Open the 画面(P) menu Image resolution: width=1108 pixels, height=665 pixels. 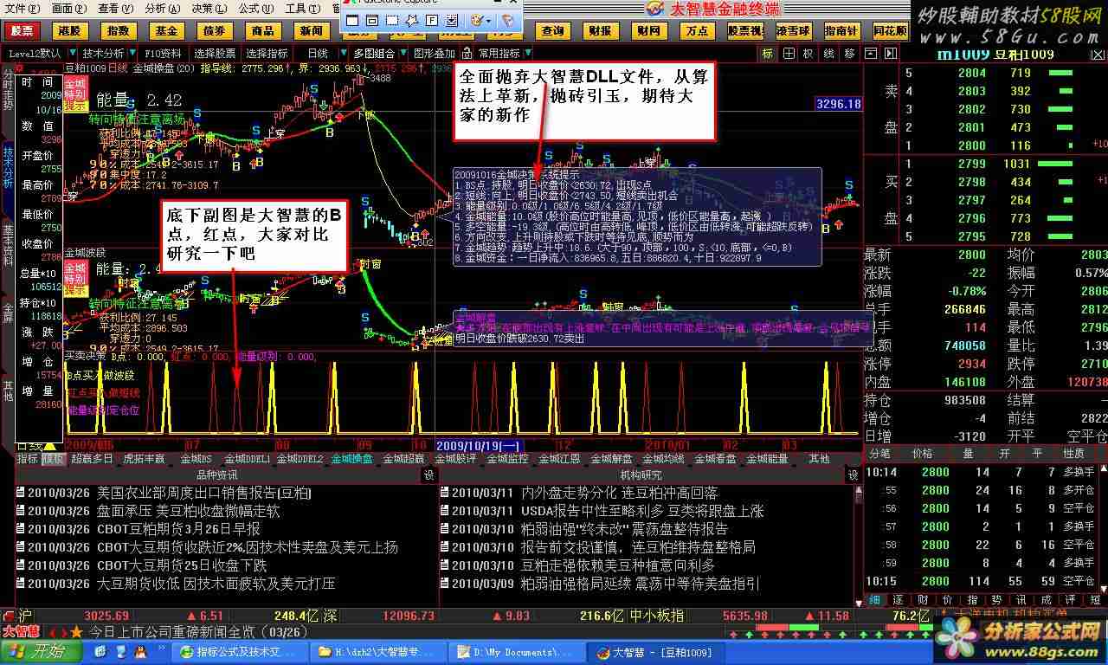coord(68,8)
